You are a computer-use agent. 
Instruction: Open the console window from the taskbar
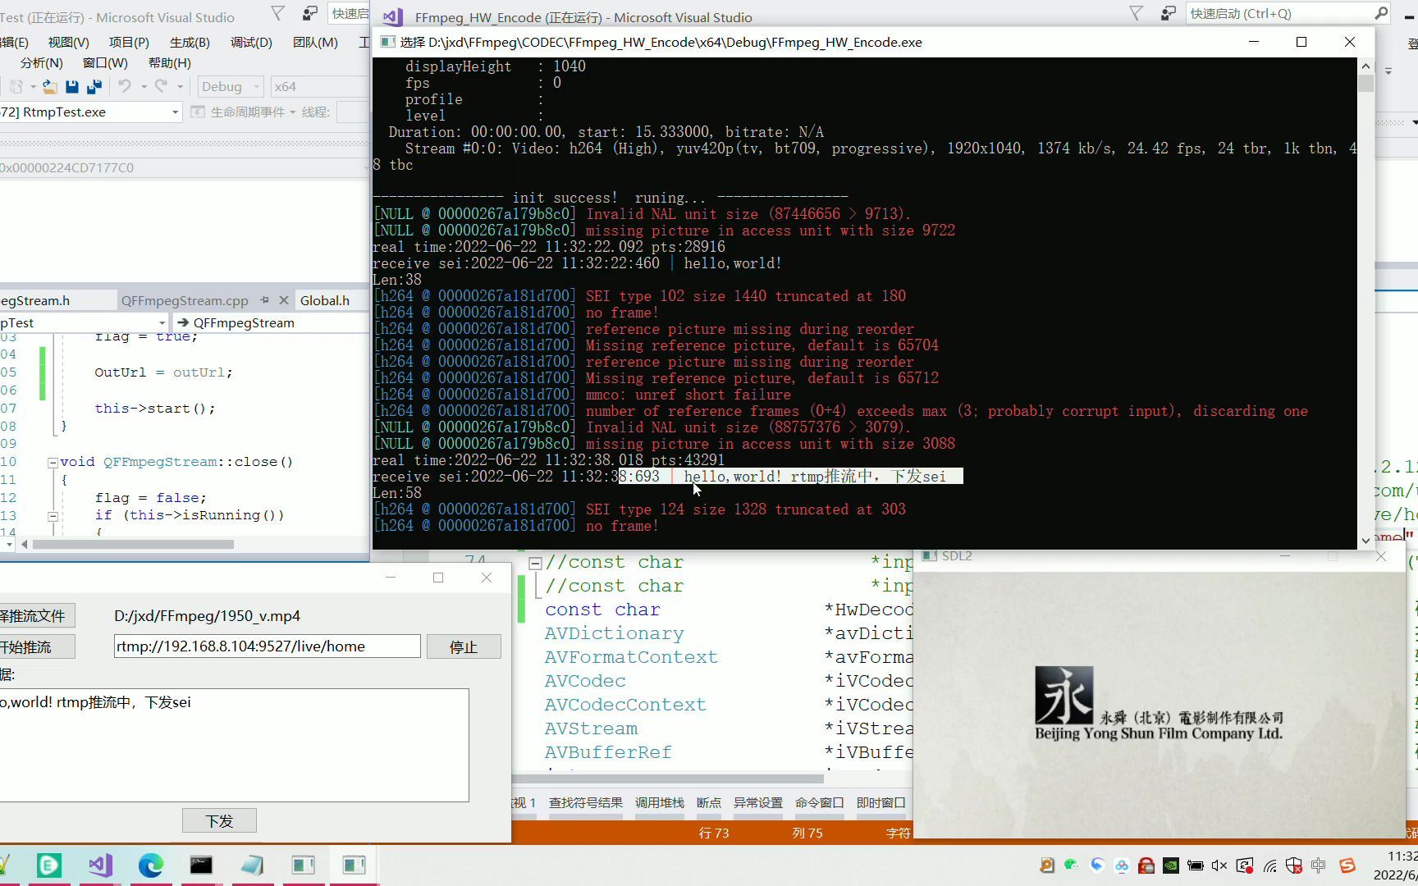(202, 865)
